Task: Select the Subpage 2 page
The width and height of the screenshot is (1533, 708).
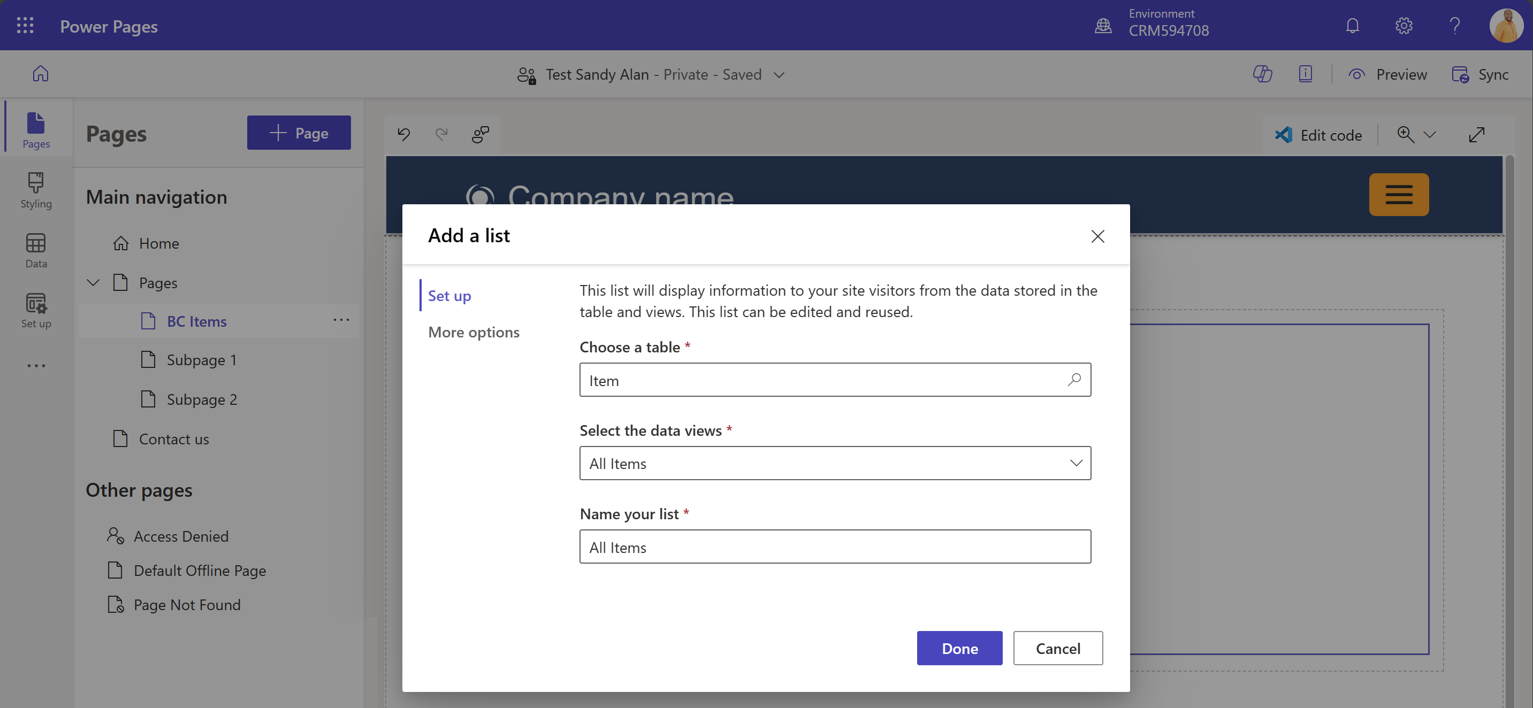Action: coord(202,399)
